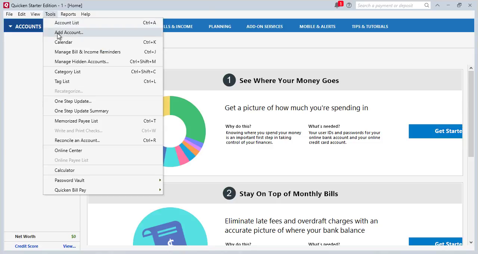The height and width of the screenshot is (254, 478).
Task: Open Online Center
Action: coord(103,151)
